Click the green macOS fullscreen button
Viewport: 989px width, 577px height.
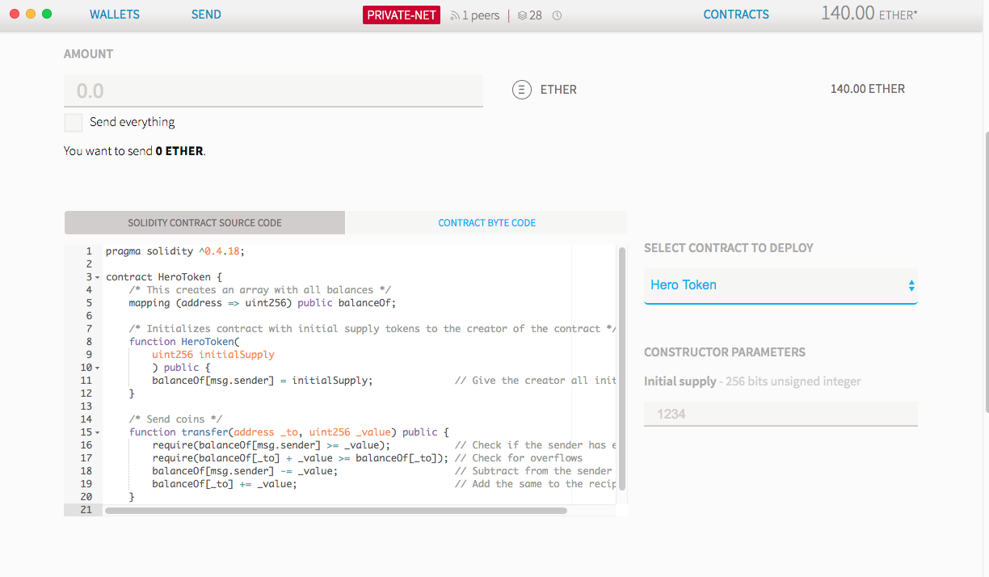tap(47, 14)
